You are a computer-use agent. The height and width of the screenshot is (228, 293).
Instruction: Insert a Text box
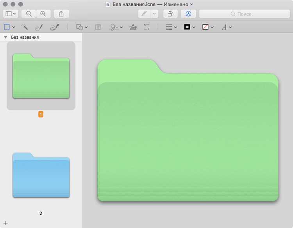[98, 27]
